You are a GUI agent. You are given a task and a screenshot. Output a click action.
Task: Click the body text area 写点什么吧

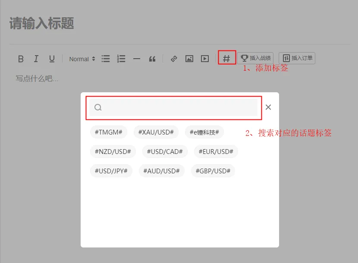pyautogui.click(x=37, y=79)
